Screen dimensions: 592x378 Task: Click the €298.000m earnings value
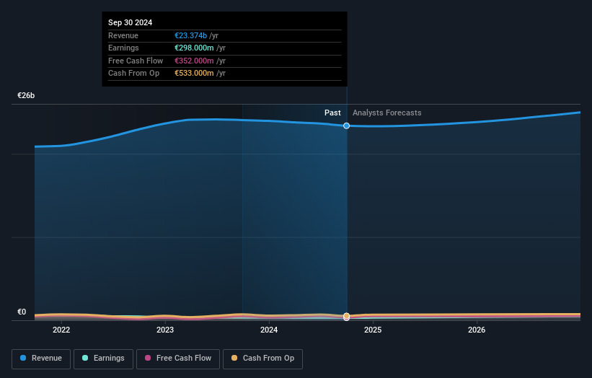[x=194, y=48]
